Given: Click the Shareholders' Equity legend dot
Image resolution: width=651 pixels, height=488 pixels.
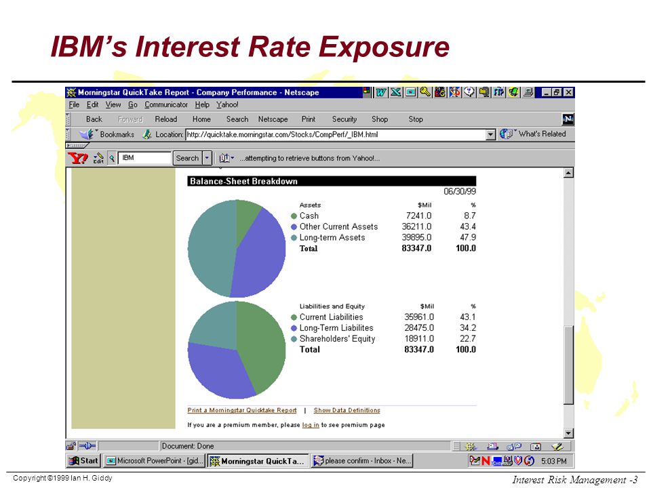Looking at the screenshot, I should [294, 339].
